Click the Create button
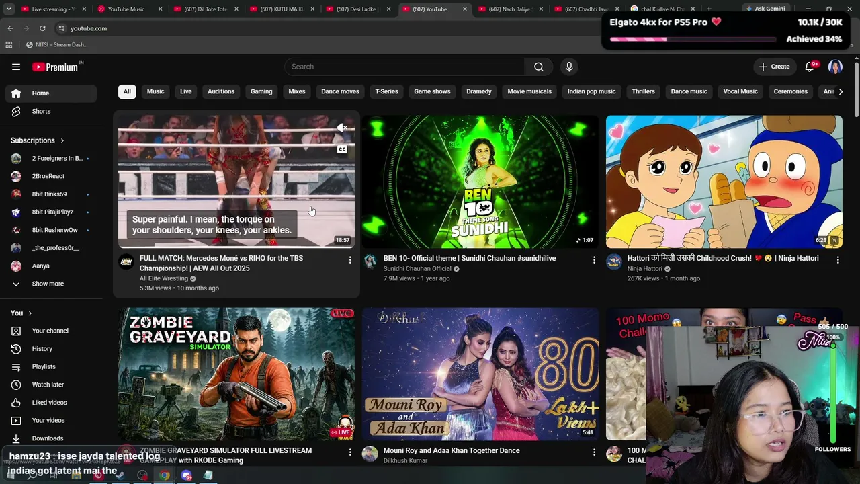 tap(775, 67)
